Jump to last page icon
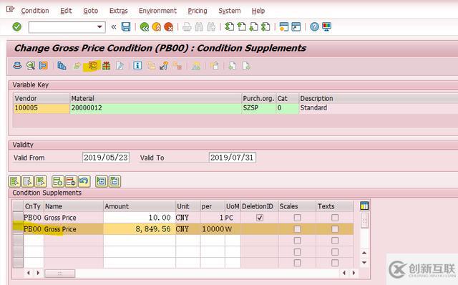This screenshot has height=285, width=458. point(265,27)
